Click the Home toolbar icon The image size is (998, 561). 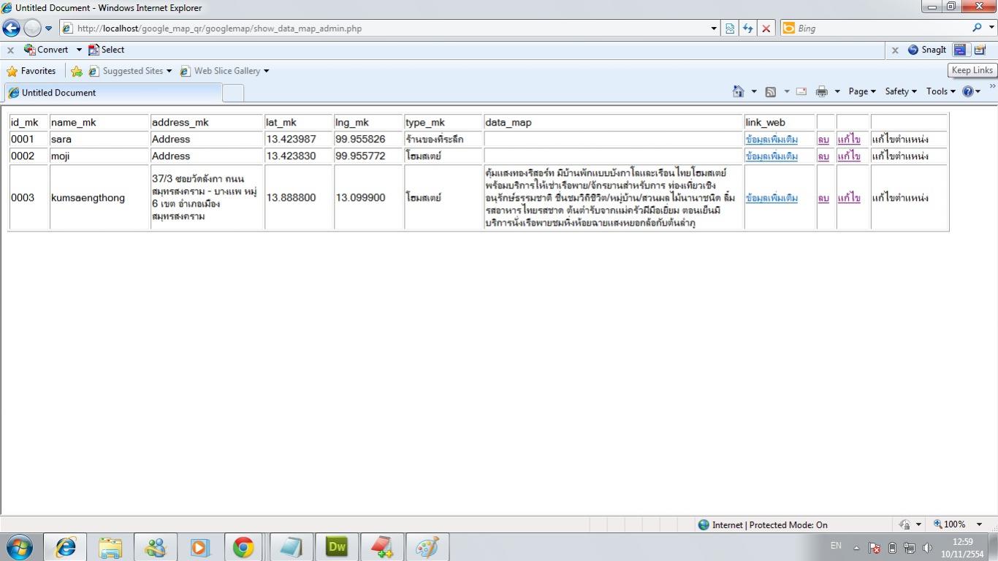tap(739, 91)
